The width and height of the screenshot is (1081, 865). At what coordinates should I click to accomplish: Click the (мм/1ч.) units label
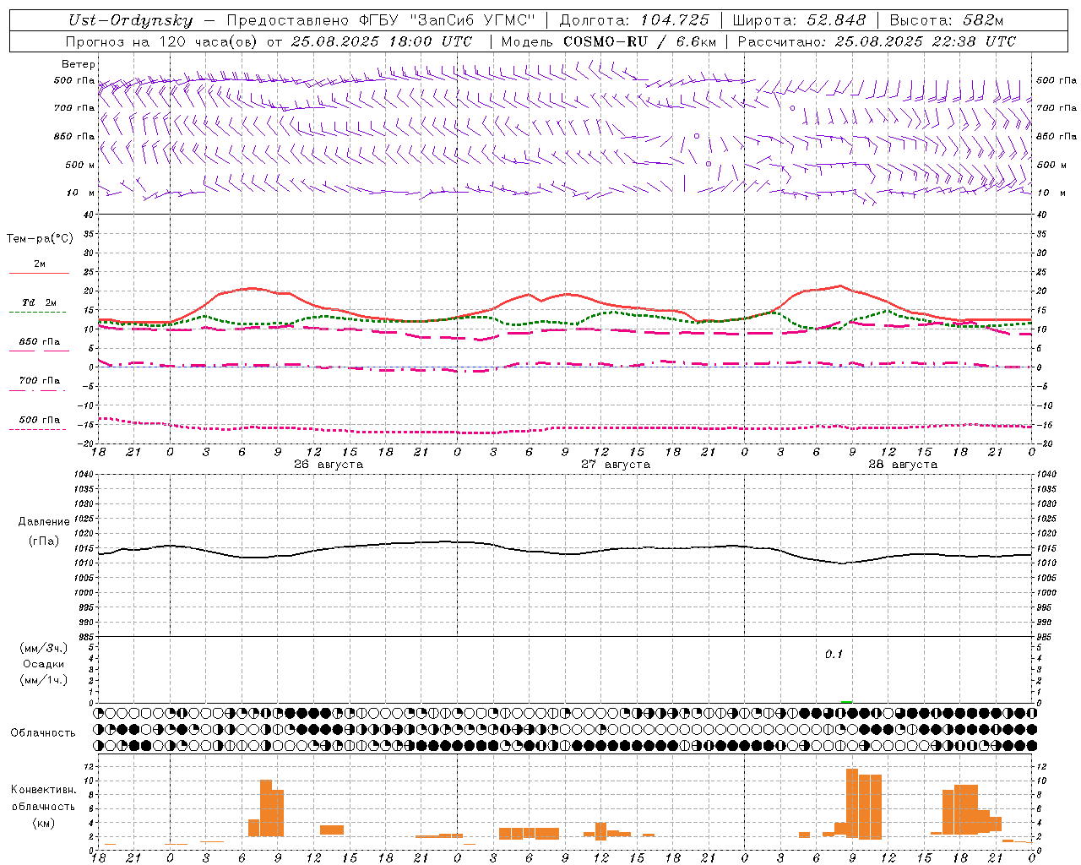tap(44, 680)
